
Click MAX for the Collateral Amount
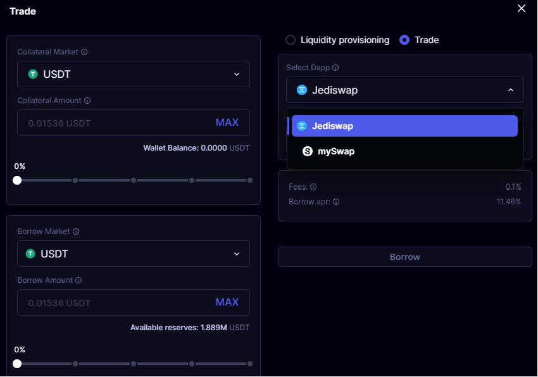(227, 123)
